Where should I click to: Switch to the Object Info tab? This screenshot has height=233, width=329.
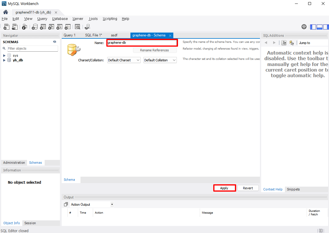[11, 223]
